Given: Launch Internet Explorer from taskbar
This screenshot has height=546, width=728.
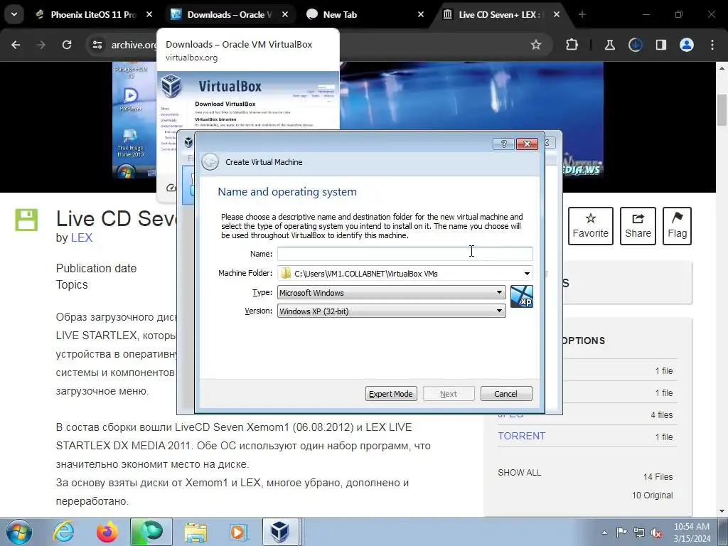Looking at the screenshot, I should tap(63, 532).
